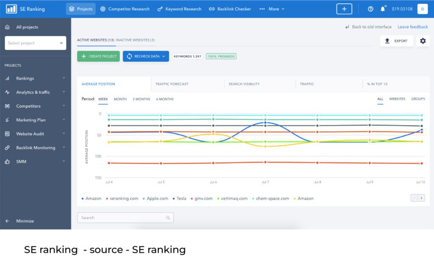Click the SE Ranking logo icon
The image size is (434, 268).
11,9
